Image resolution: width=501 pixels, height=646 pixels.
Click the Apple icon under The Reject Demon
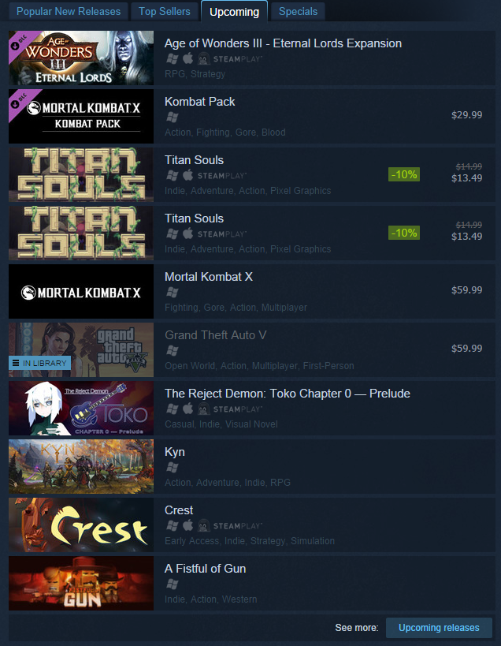(x=188, y=409)
